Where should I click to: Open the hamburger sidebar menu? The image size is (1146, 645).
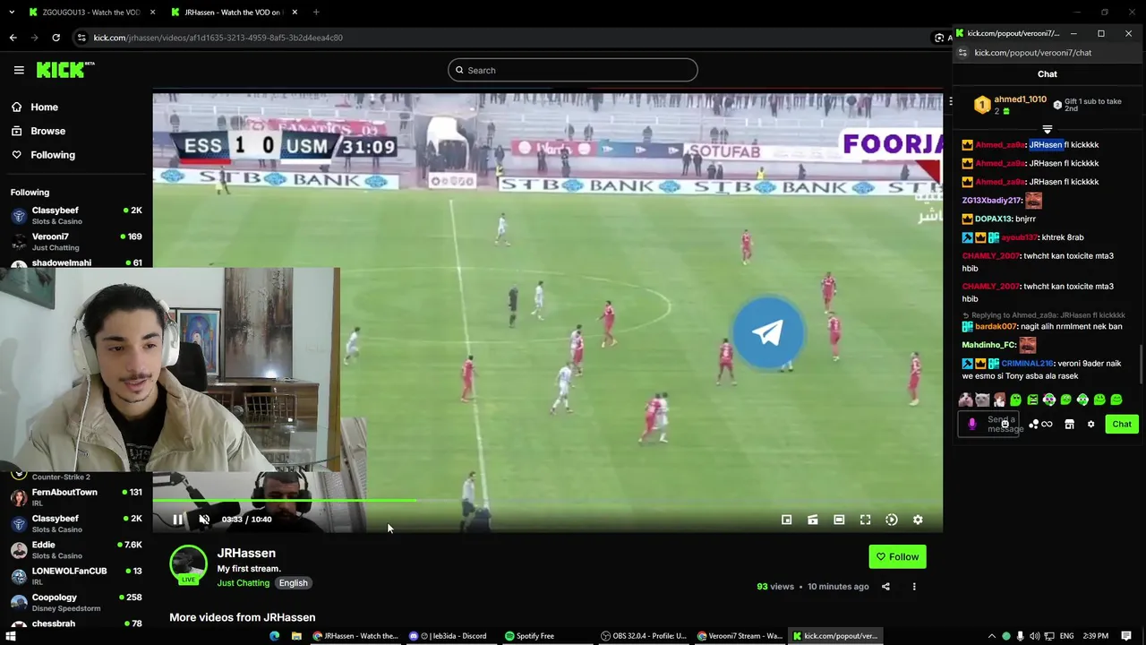(x=19, y=70)
